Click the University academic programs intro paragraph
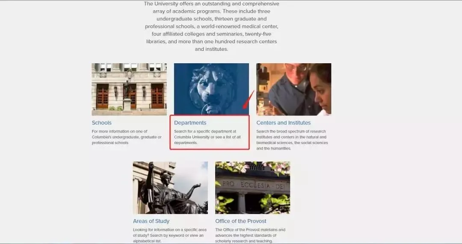 point(211,26)
